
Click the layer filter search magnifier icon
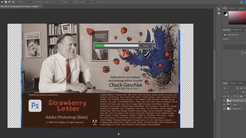224,88
